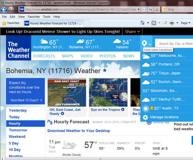Click the RSS feeds icon

click(x=154, y=23)
